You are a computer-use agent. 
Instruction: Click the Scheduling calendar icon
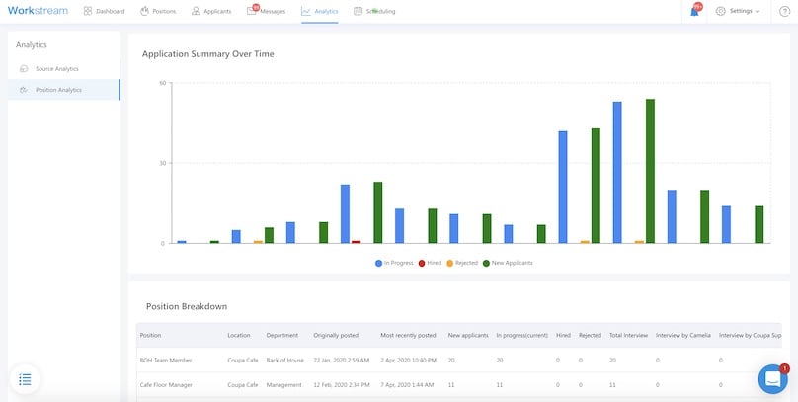358,11
